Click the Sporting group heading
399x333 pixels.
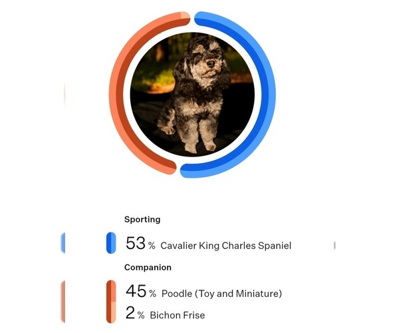(142, 219)
